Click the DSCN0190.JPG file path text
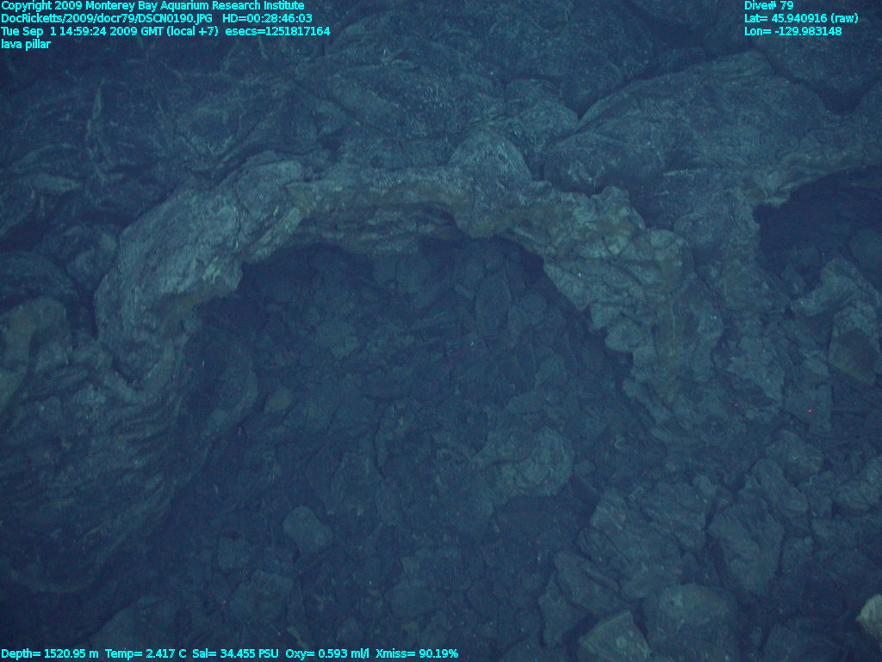The height and width of the screenshot is (662, 882). [107, 18]
